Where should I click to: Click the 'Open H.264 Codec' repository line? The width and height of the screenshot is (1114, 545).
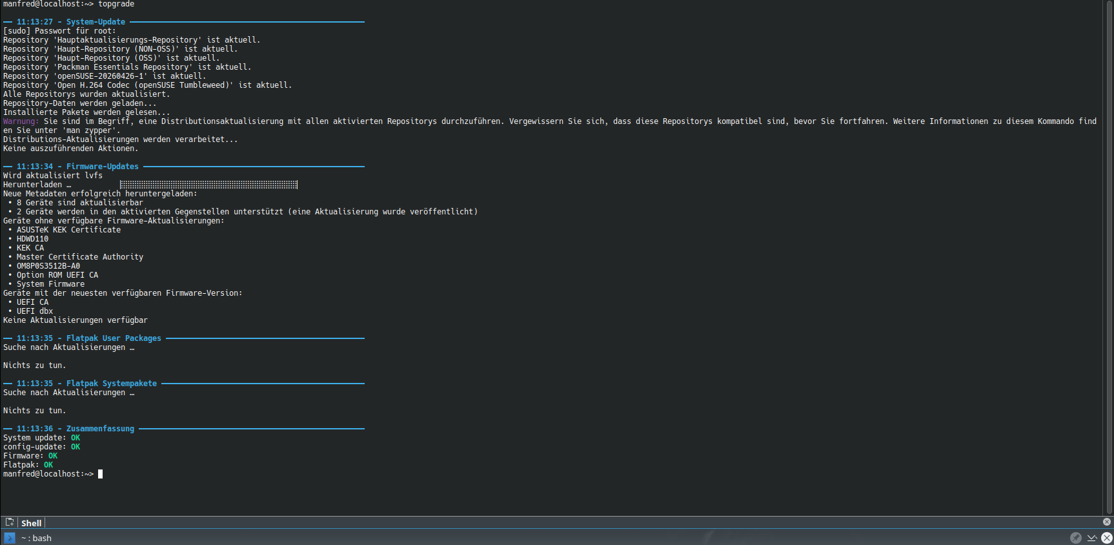click(148, 85)
